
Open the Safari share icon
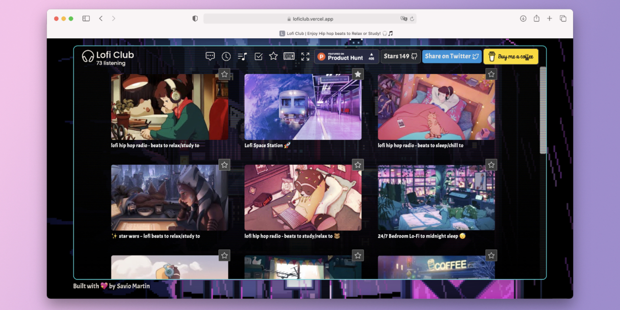pyautogui.click(x=537, y=18)
